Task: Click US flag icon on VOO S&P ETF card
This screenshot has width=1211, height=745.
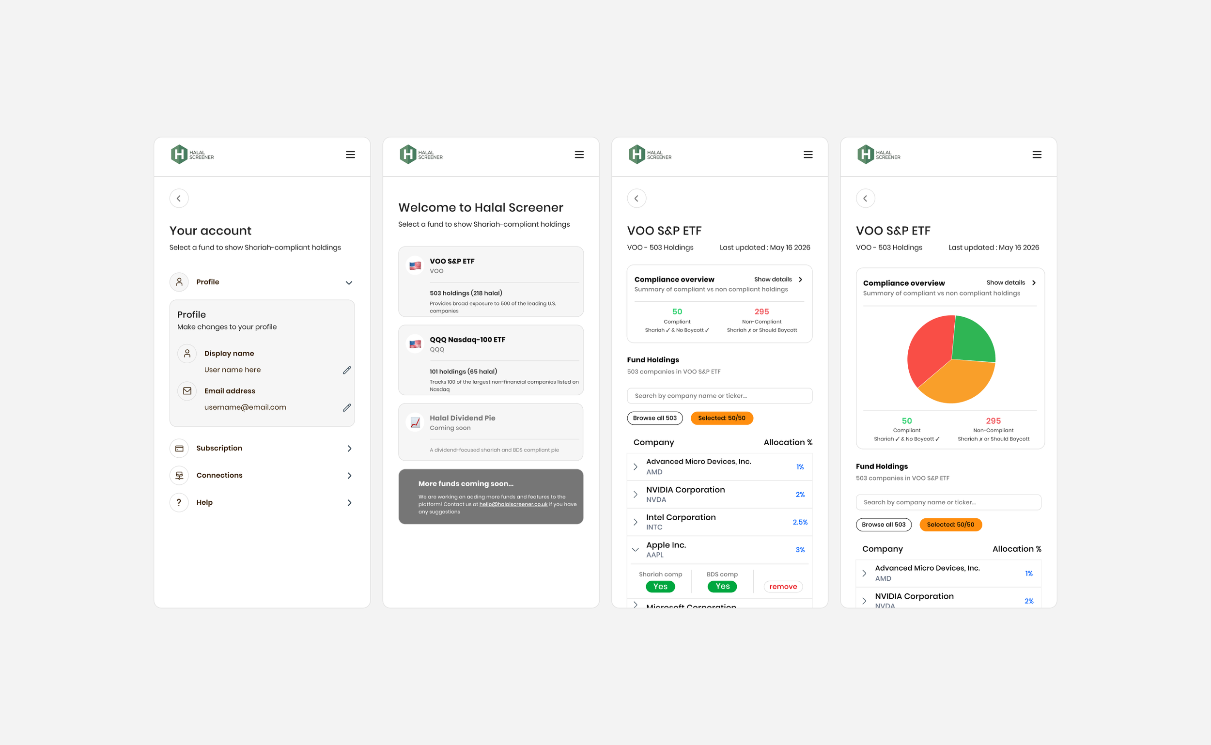Action: (415, 265)
